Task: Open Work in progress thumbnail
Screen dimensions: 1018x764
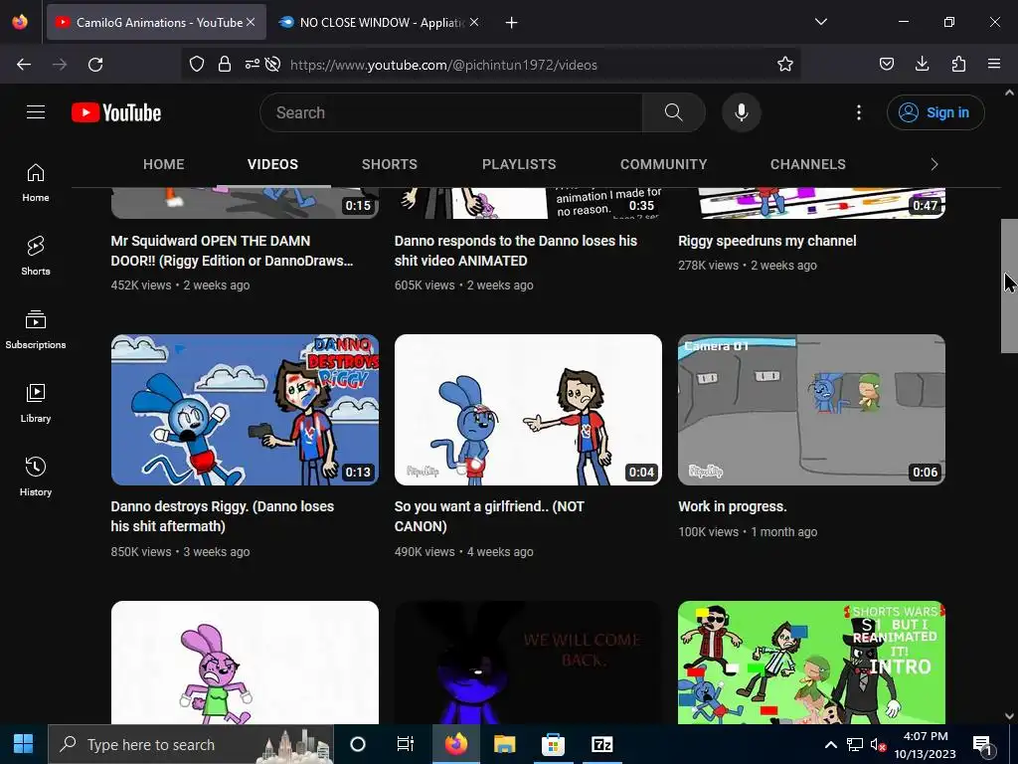Action: pos(811,409)
